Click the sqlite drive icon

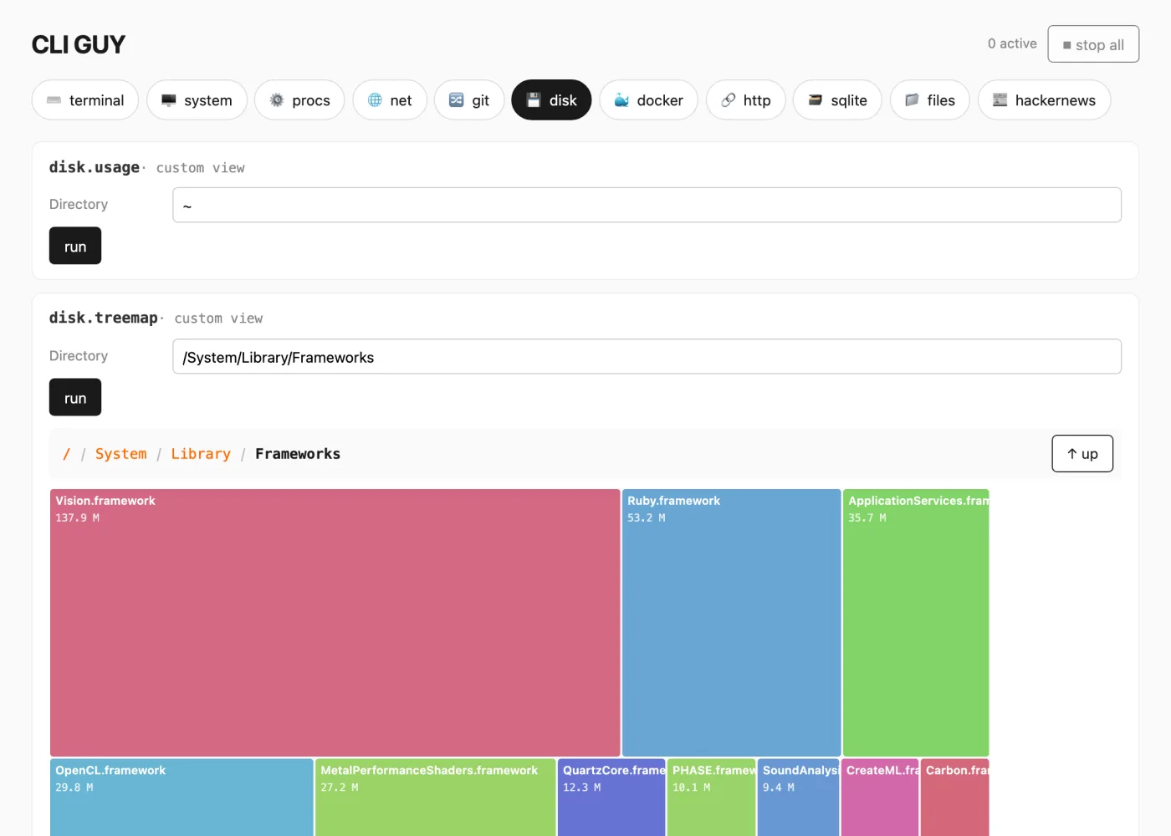[x=816, y=100]
